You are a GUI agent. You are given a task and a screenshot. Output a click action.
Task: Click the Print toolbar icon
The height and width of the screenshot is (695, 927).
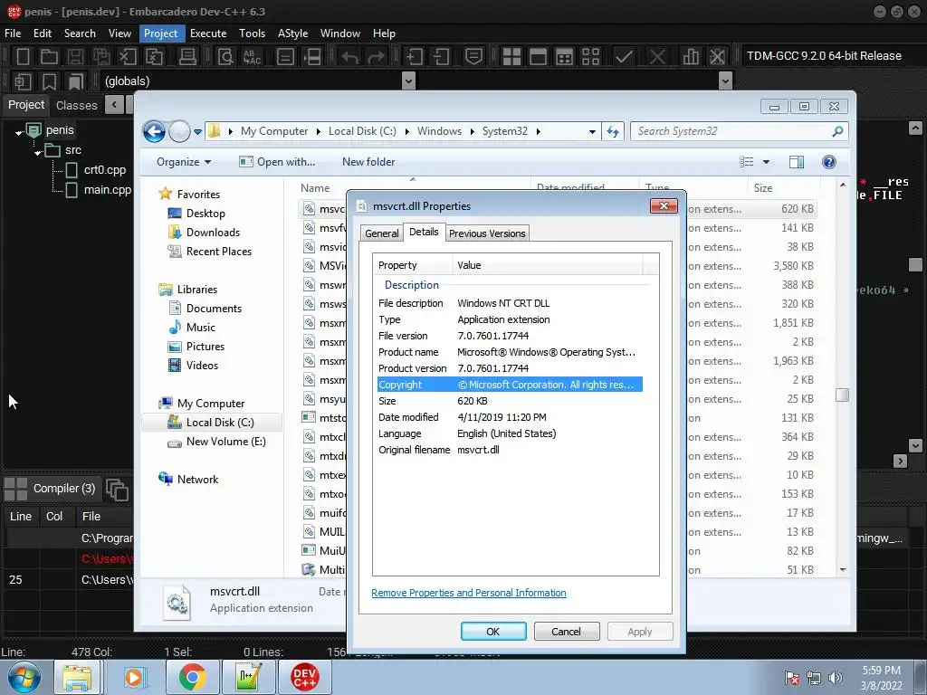187,56
